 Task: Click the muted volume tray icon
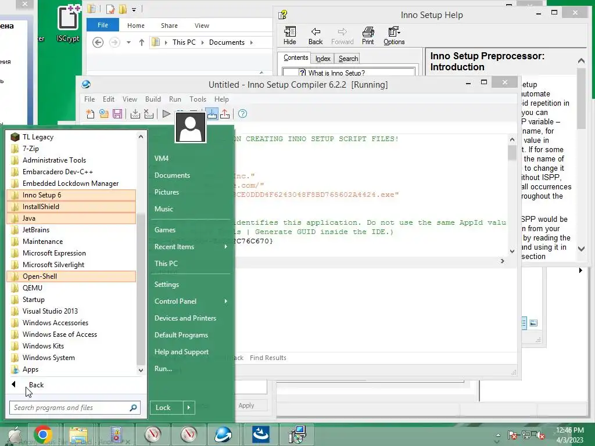[540, 434]
